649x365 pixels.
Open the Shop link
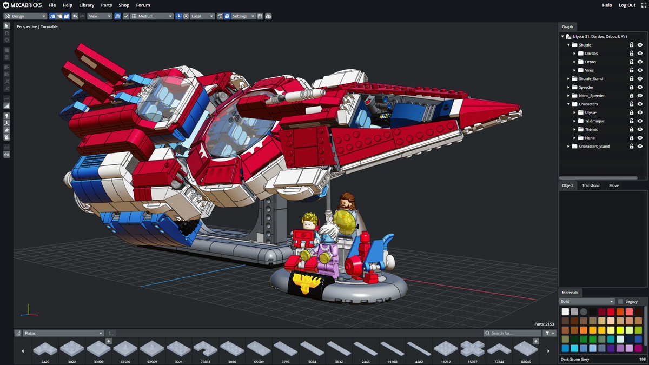click(x=124, y=5)
